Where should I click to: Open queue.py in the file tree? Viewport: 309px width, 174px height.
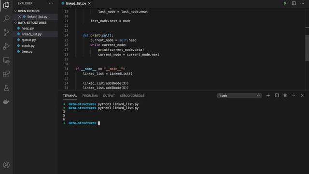click(28, 40)
